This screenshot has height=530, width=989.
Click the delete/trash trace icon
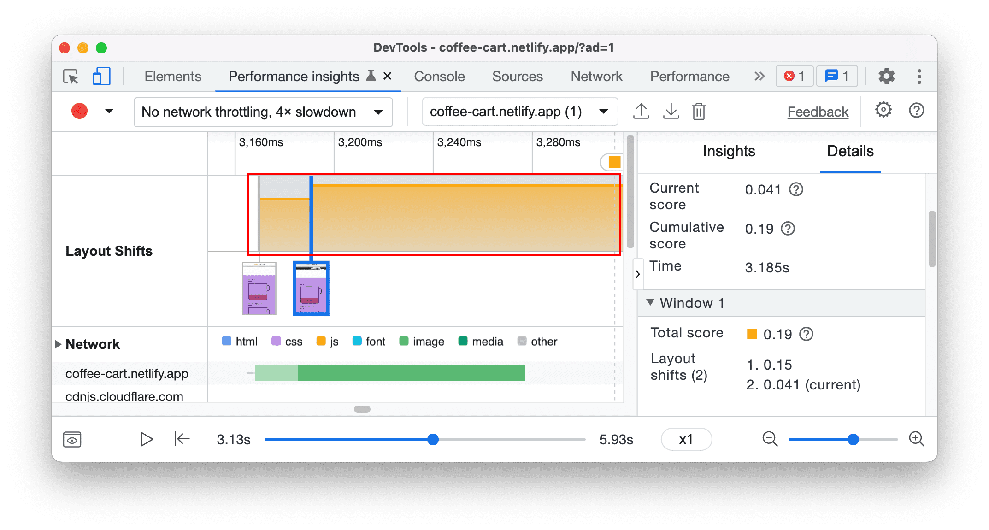(x=699, y=110)
